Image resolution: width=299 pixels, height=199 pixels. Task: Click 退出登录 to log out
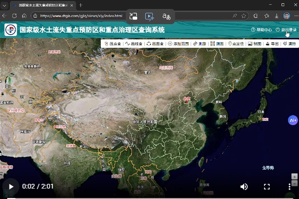(x=286, y=30)
